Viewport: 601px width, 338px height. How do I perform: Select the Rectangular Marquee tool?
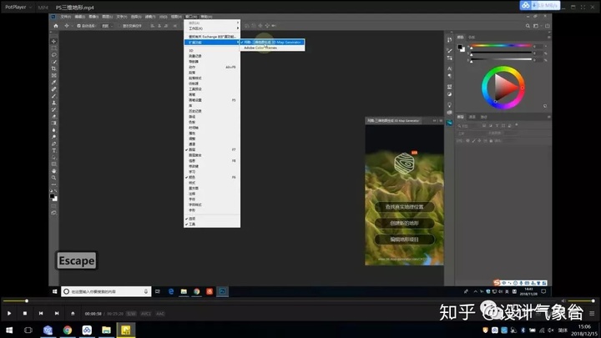click(53, 48)
